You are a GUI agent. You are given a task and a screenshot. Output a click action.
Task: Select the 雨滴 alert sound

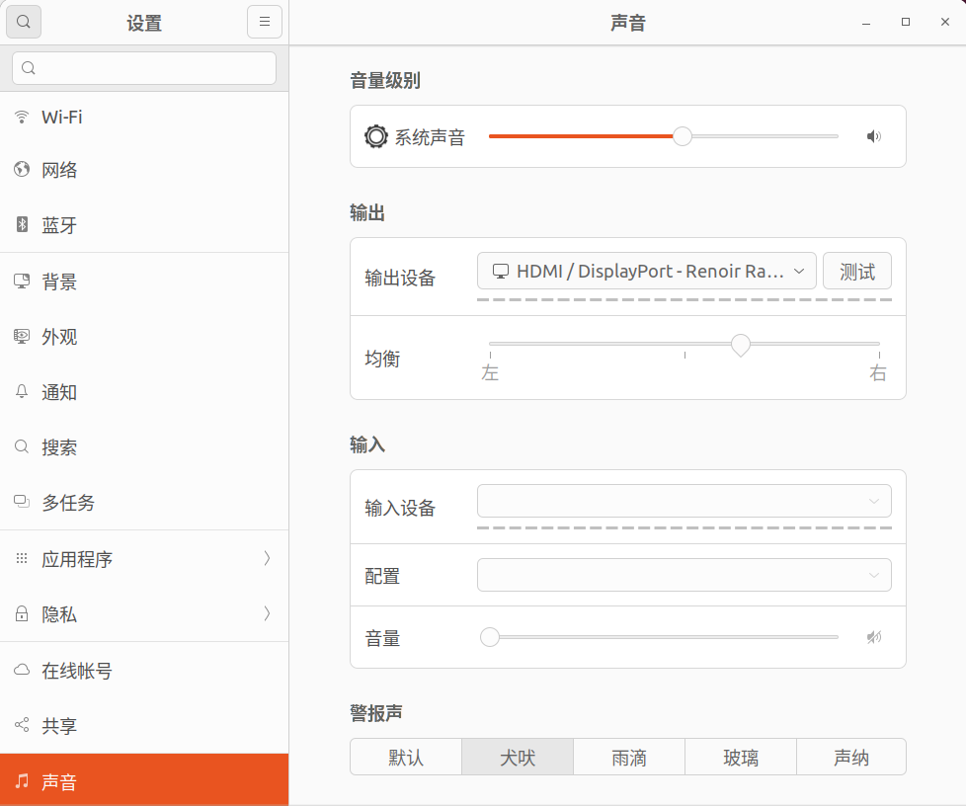629,757
